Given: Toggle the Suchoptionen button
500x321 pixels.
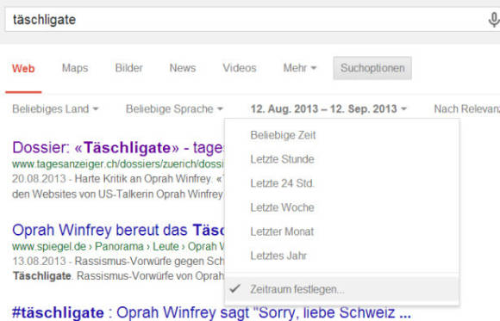Looking at the screenshot, I should 372,68.
